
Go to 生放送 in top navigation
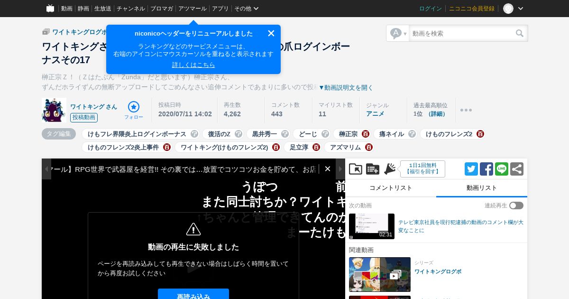(x=103, y=9)
